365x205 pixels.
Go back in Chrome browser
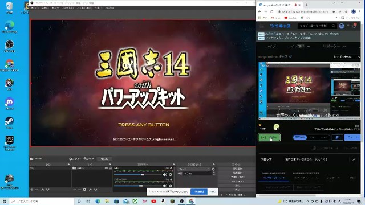pos(260,11)
